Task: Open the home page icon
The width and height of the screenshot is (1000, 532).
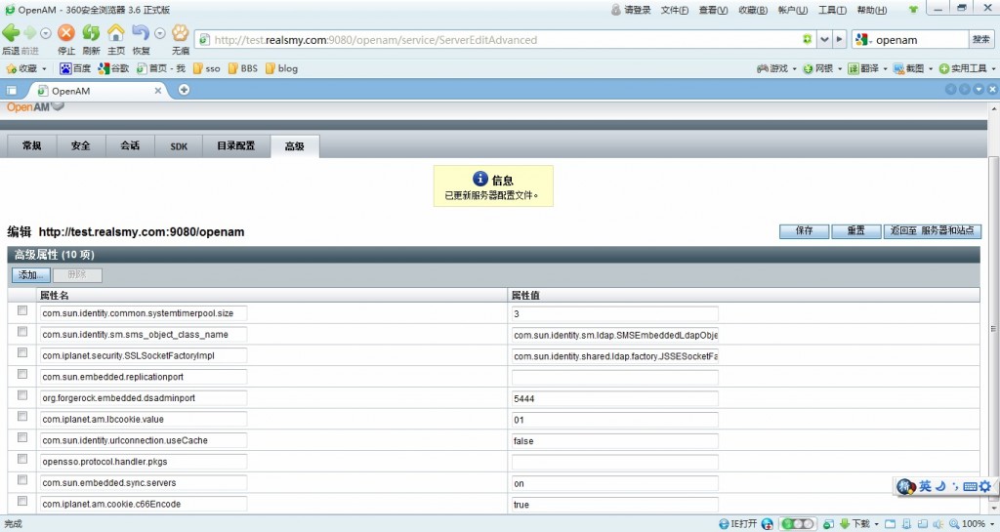Action: [x=116, y=32]
